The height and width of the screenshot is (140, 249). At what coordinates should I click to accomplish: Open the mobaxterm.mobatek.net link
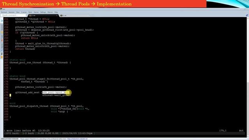(77, 139)
